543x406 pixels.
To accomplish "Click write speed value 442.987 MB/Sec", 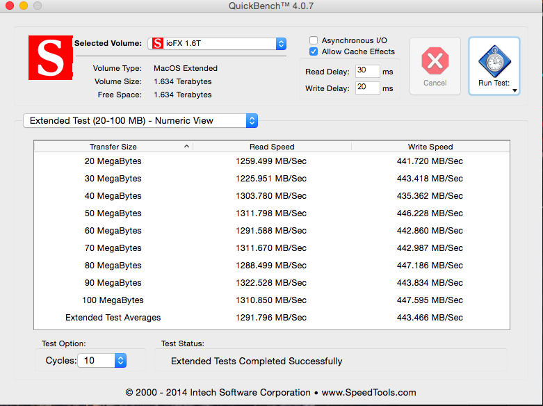I will [x=430, y=248].
